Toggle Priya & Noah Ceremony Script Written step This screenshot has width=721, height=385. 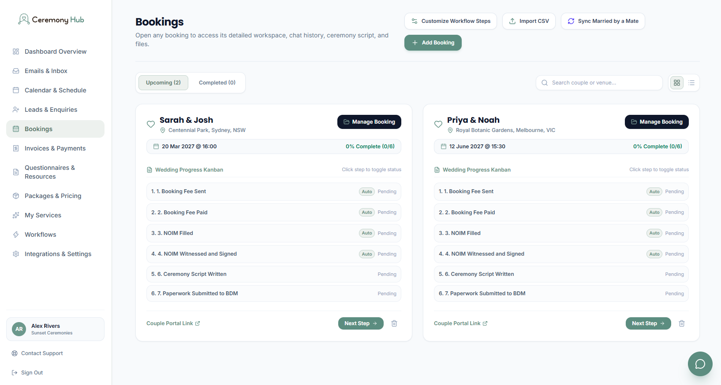(561, 274)
